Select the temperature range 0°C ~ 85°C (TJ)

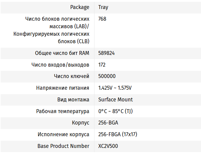116,111
